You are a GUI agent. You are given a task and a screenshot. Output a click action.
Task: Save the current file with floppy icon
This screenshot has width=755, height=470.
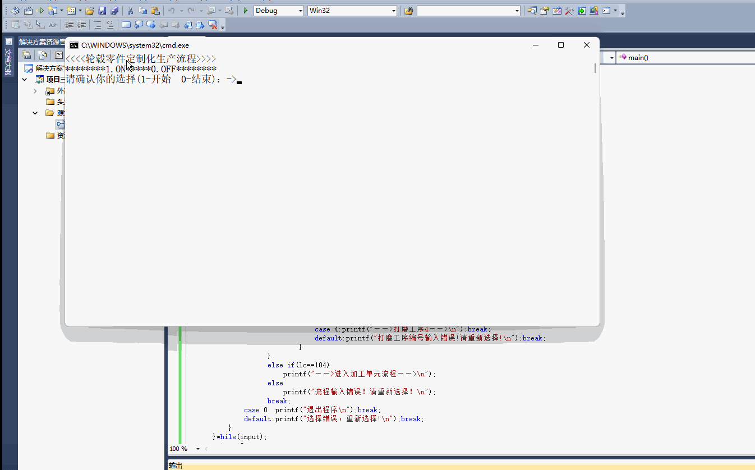pyautogui.click(x=102, y=11)
